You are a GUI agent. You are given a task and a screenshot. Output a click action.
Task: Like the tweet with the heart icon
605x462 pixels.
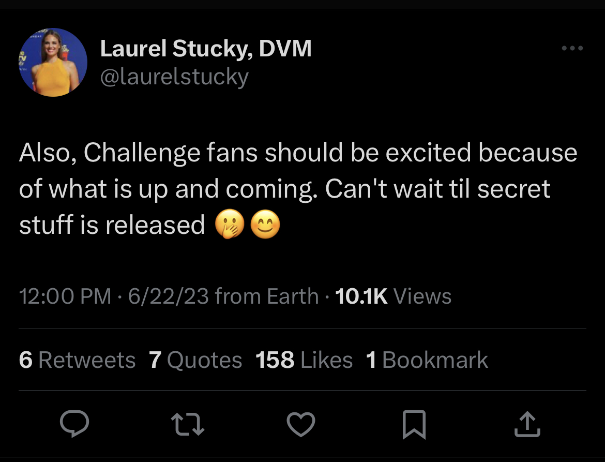point(301,424)
